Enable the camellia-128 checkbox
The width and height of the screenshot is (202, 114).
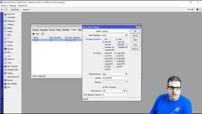(103, 47)
